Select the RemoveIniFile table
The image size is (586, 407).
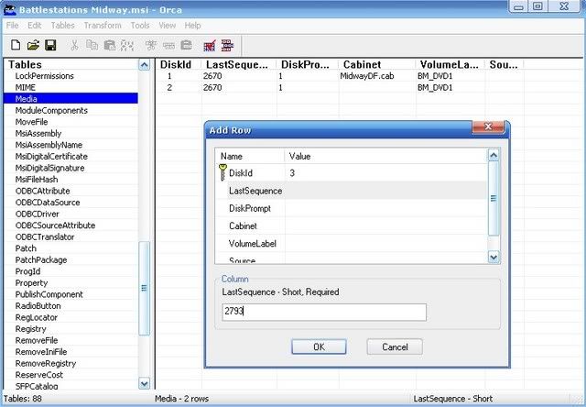(x=41, y=352)
